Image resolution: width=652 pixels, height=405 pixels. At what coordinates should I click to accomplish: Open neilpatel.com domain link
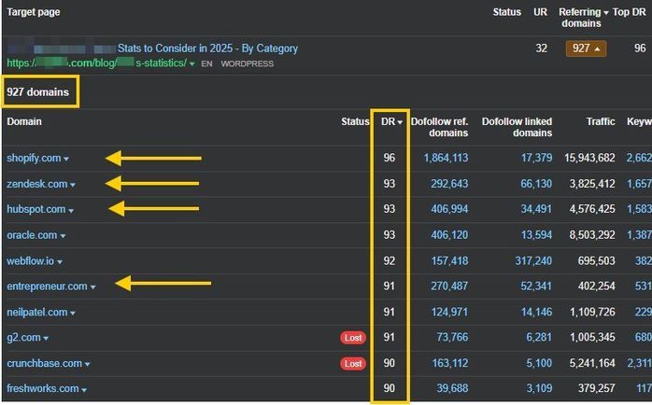[37, 312]
